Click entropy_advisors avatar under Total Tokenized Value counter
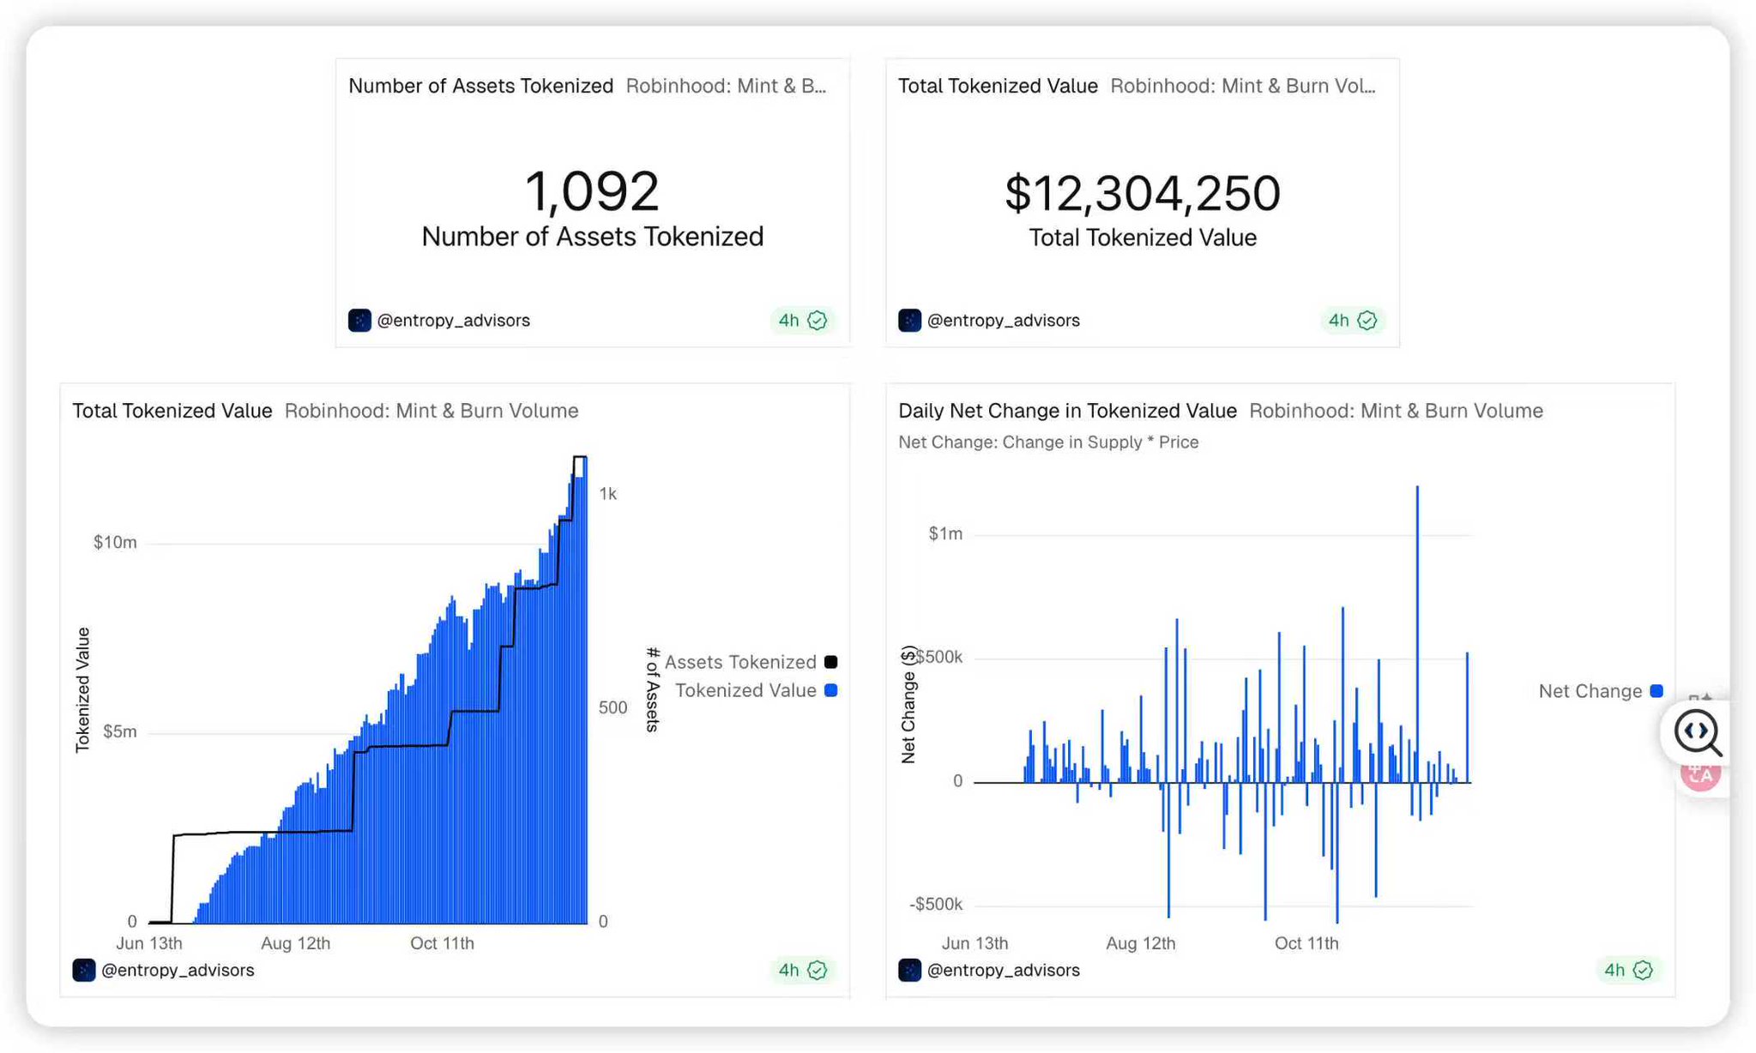The image size is (1756, 1053). click(x=909, y=321)
